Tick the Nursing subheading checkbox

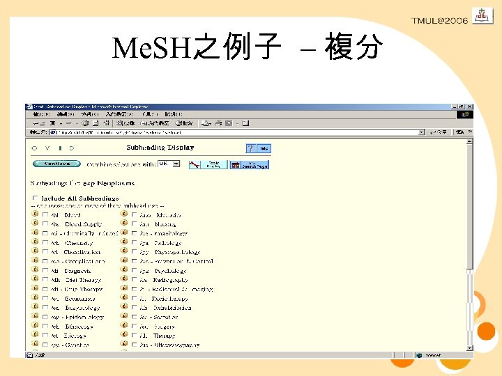(x=134, y=224)
